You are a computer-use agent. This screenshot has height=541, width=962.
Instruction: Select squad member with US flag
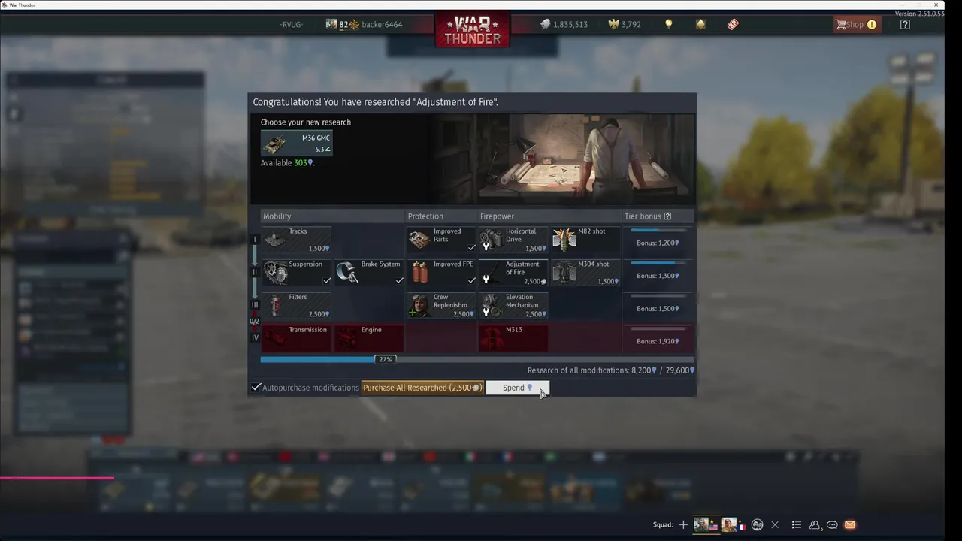point(706,524)
